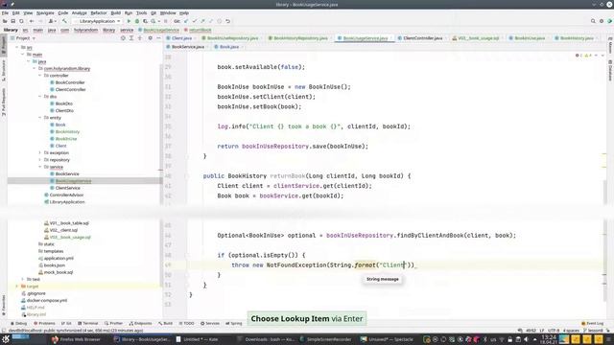The height and width of the screenshot is (345, 614).
Task: Click Collapse All icon in Project panel
Action: point(140,38)
